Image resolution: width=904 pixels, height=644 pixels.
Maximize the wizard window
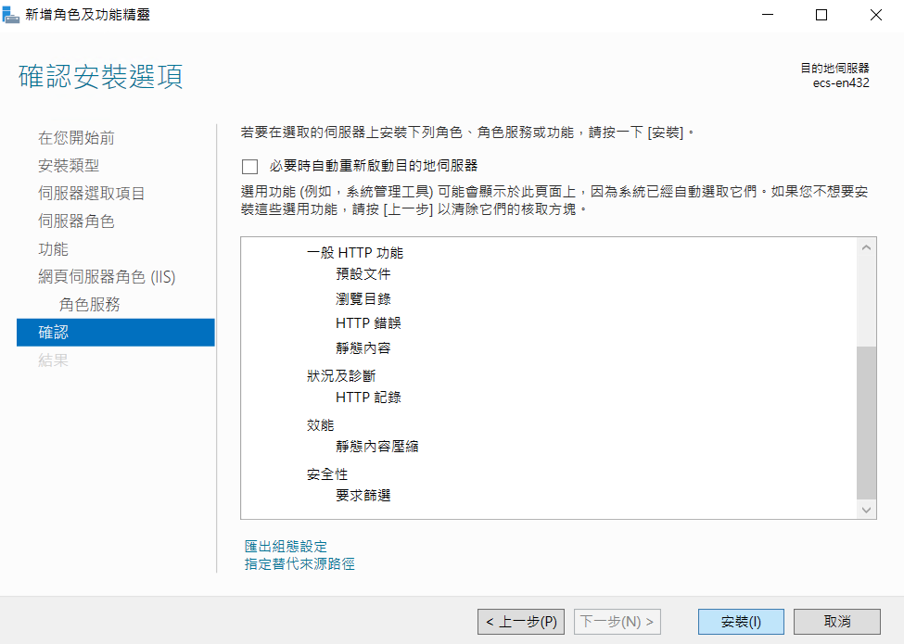[821, 15]
